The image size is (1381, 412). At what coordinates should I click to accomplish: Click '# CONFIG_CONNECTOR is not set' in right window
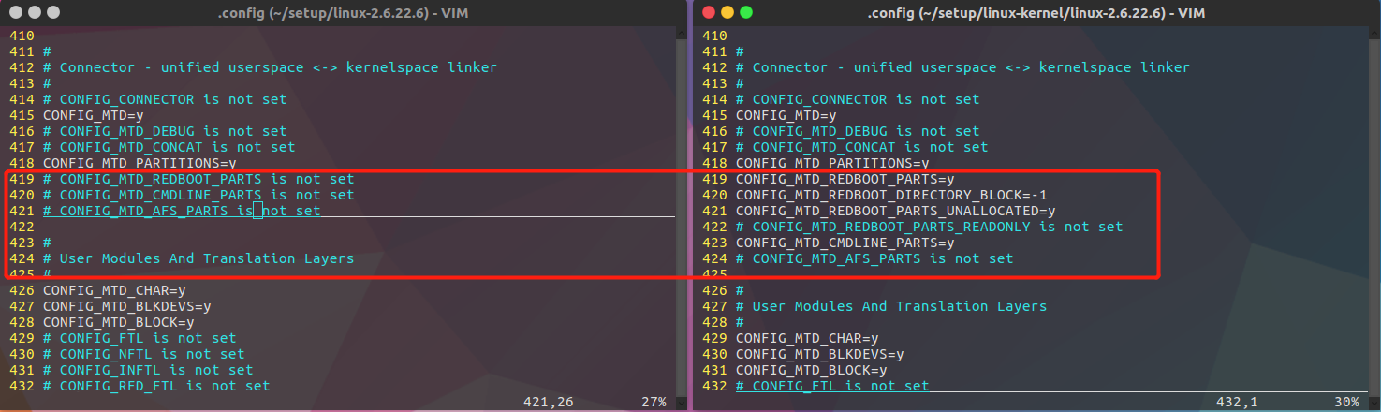pyautogui.click(x=858, y=99)
